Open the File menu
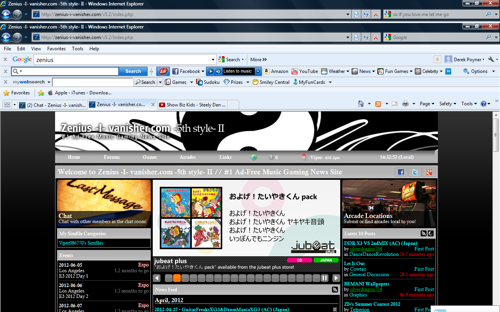Image resolution: width=500 pixels, height=312 pixels. (7, 49)
